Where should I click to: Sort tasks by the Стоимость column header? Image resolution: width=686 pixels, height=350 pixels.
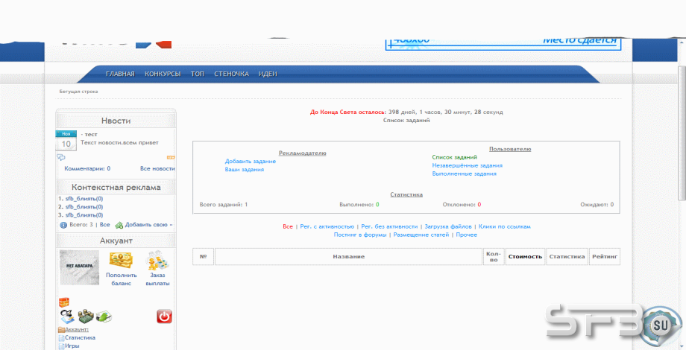525,256
